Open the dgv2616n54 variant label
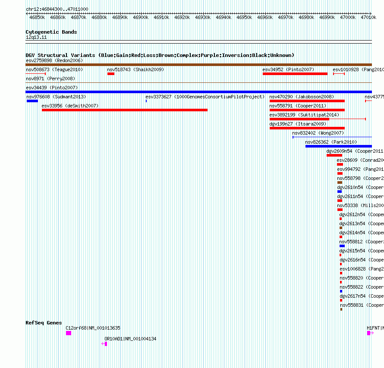Screen dimensions: 384x368 pyautogui.click(x=362, y=260)
